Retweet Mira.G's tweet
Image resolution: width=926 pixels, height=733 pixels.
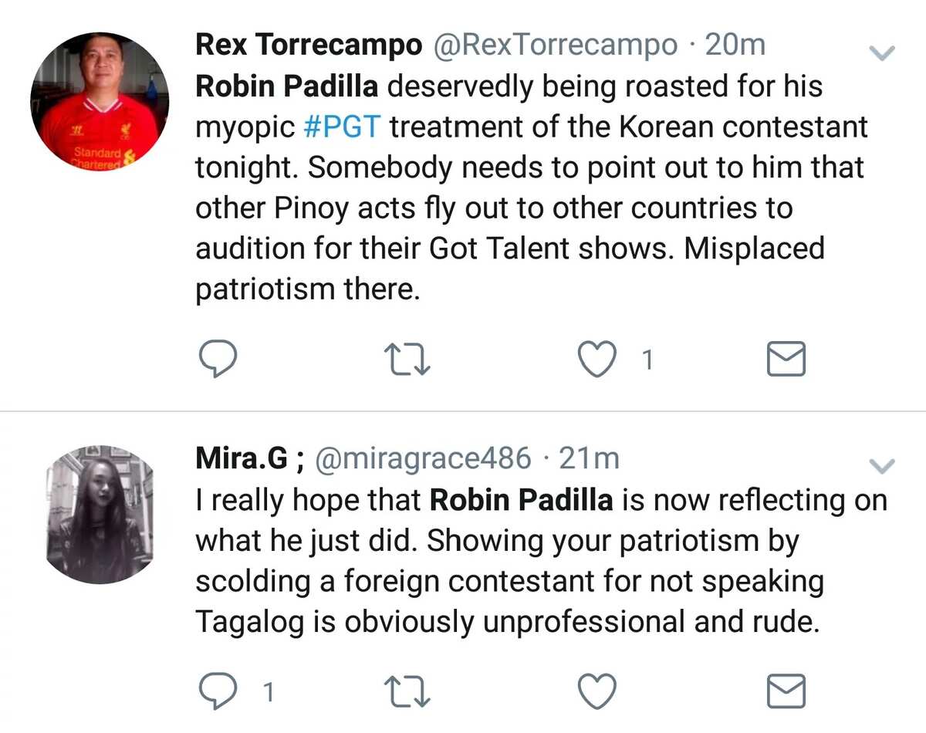click(x=407, y=692)
